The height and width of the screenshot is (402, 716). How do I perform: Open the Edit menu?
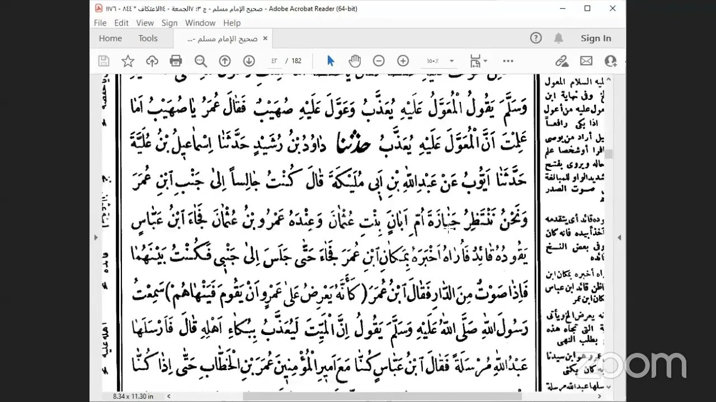click(121, 23)
